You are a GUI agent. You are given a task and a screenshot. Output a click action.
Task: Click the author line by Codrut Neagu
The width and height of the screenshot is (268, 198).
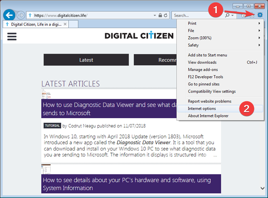[x=104, y=126]
